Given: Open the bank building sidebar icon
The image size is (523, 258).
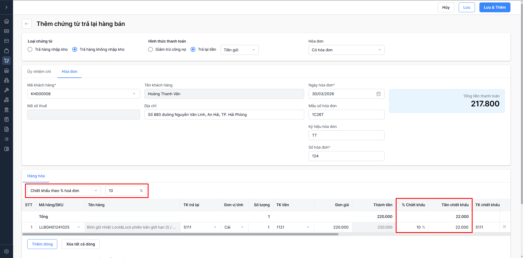Looking at the screenshot, I should click(x=7, y=110).
